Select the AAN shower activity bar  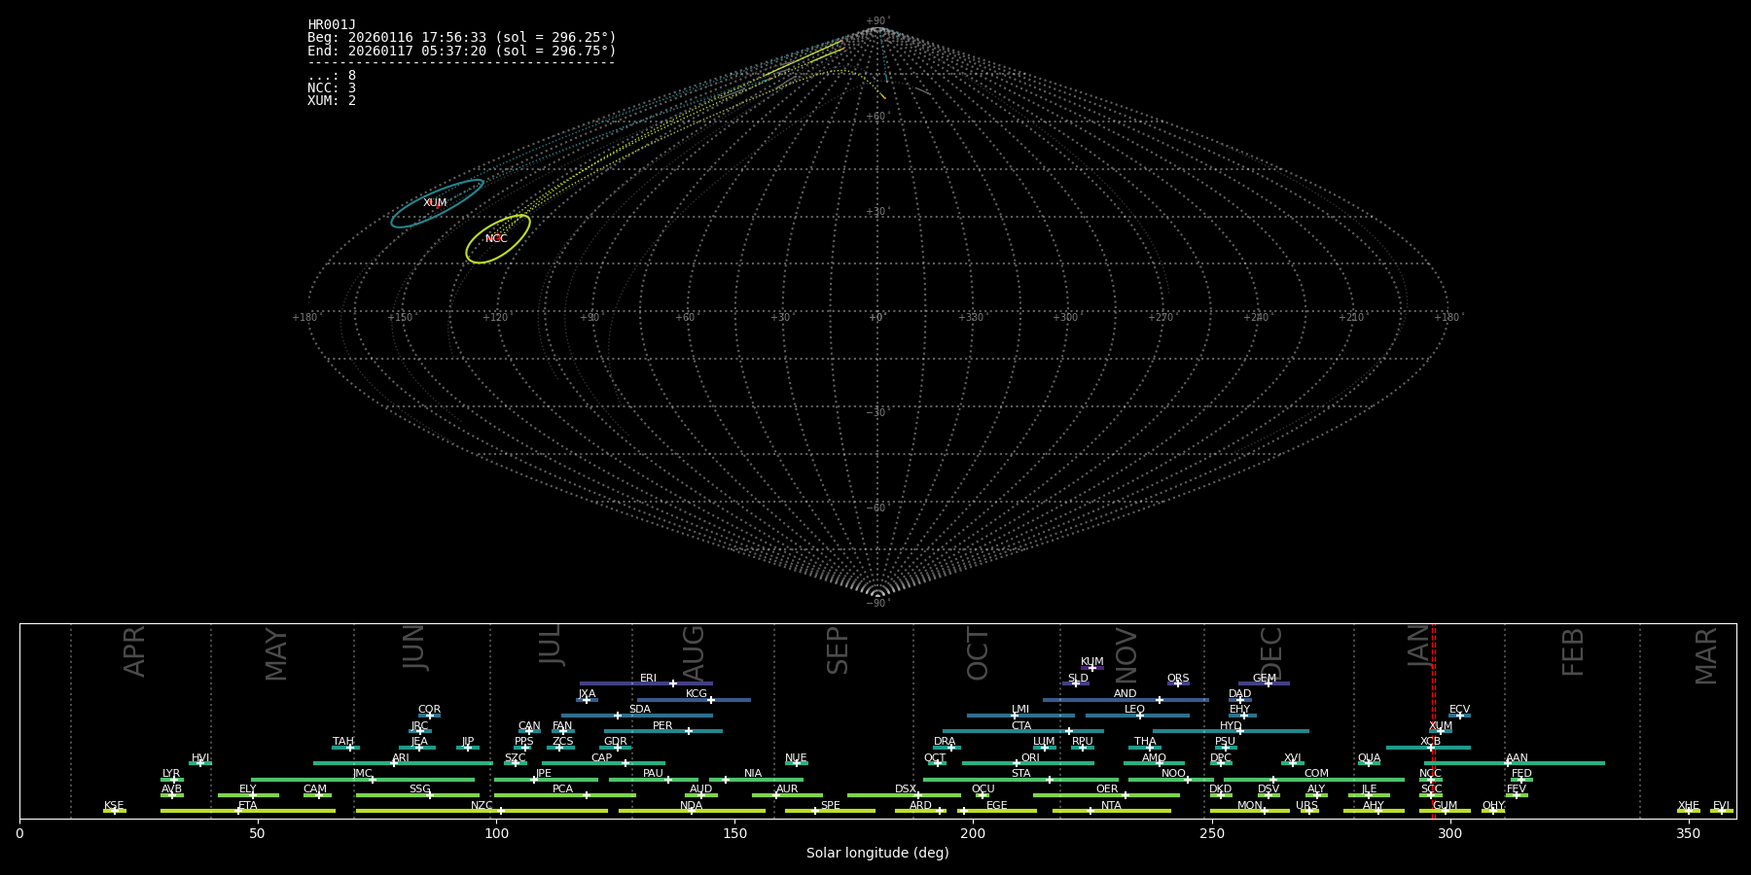pos(1556,763)
